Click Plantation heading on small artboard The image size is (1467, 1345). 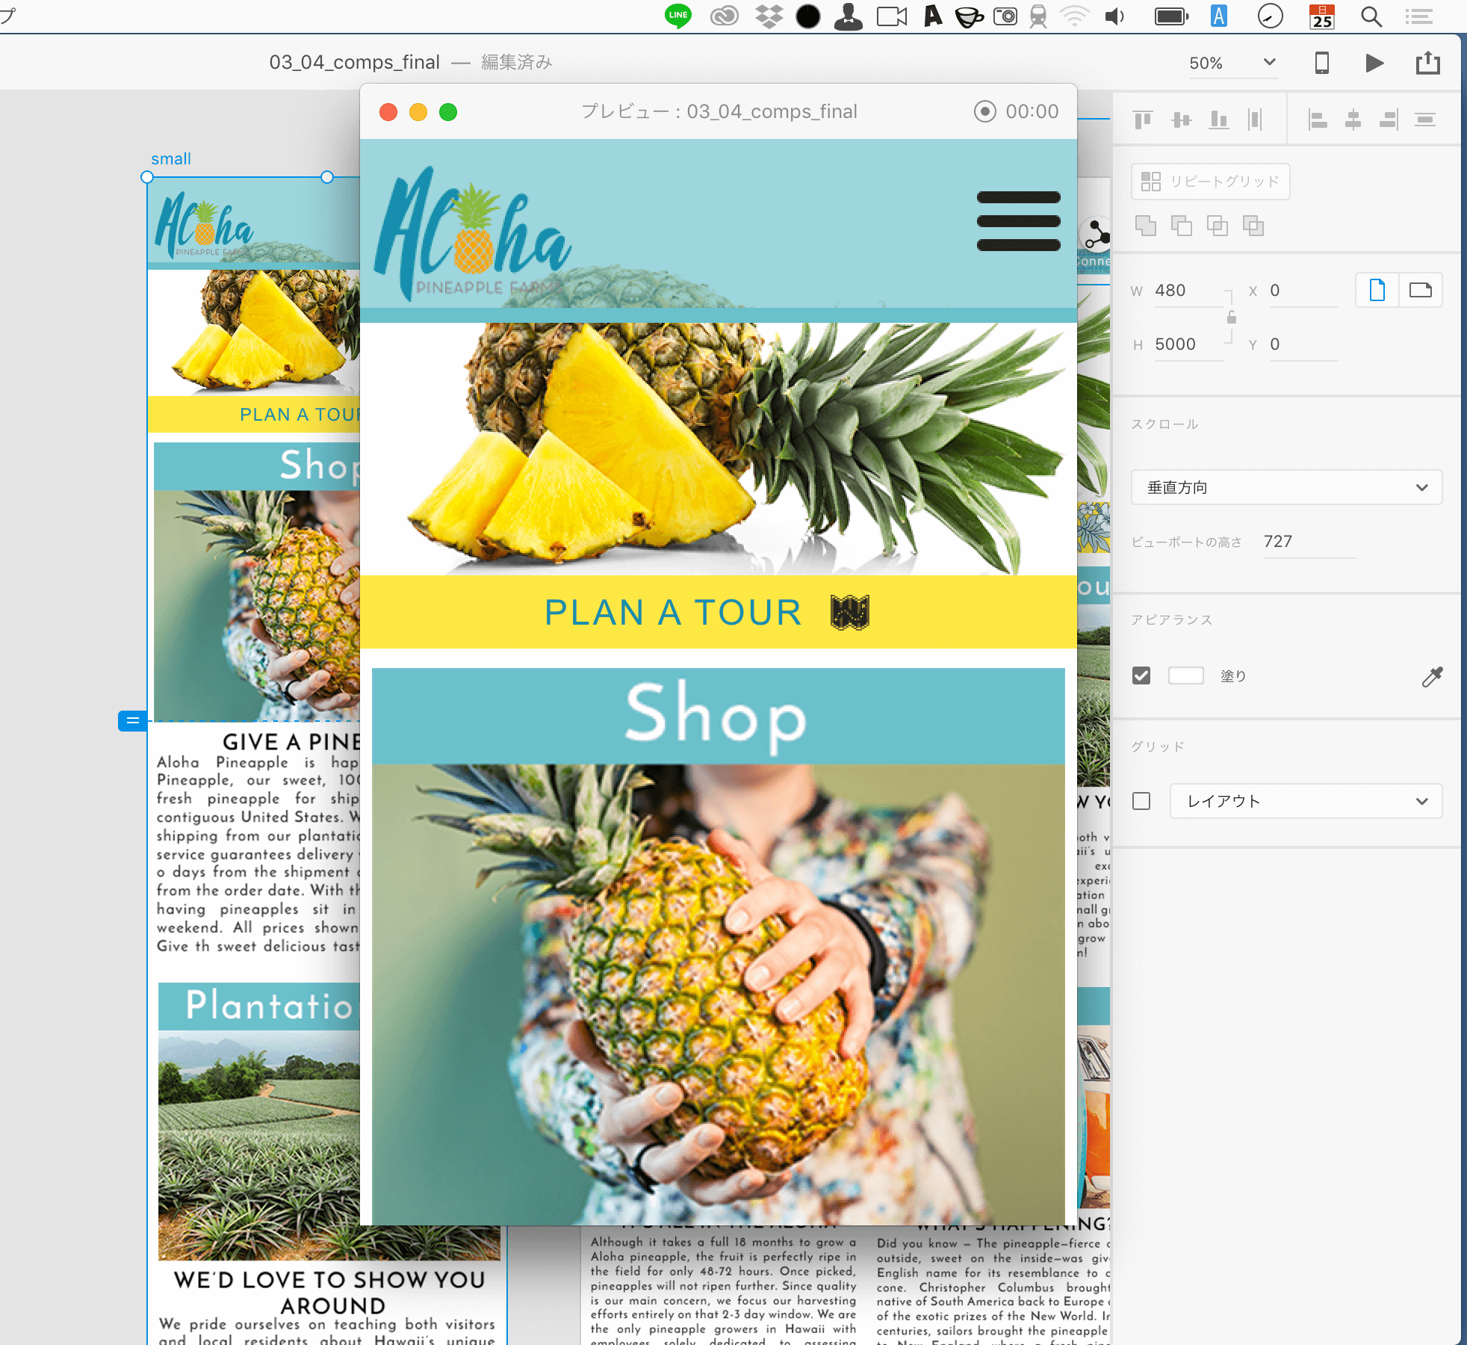(269, 1005)
